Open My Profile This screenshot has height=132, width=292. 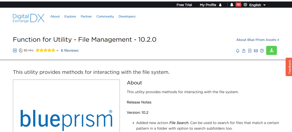click(208, 5)
